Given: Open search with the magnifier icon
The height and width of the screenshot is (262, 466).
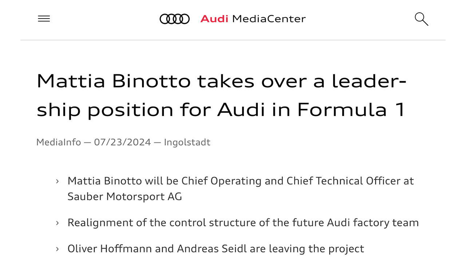Looking at the screenshot, I should point(421,19).
